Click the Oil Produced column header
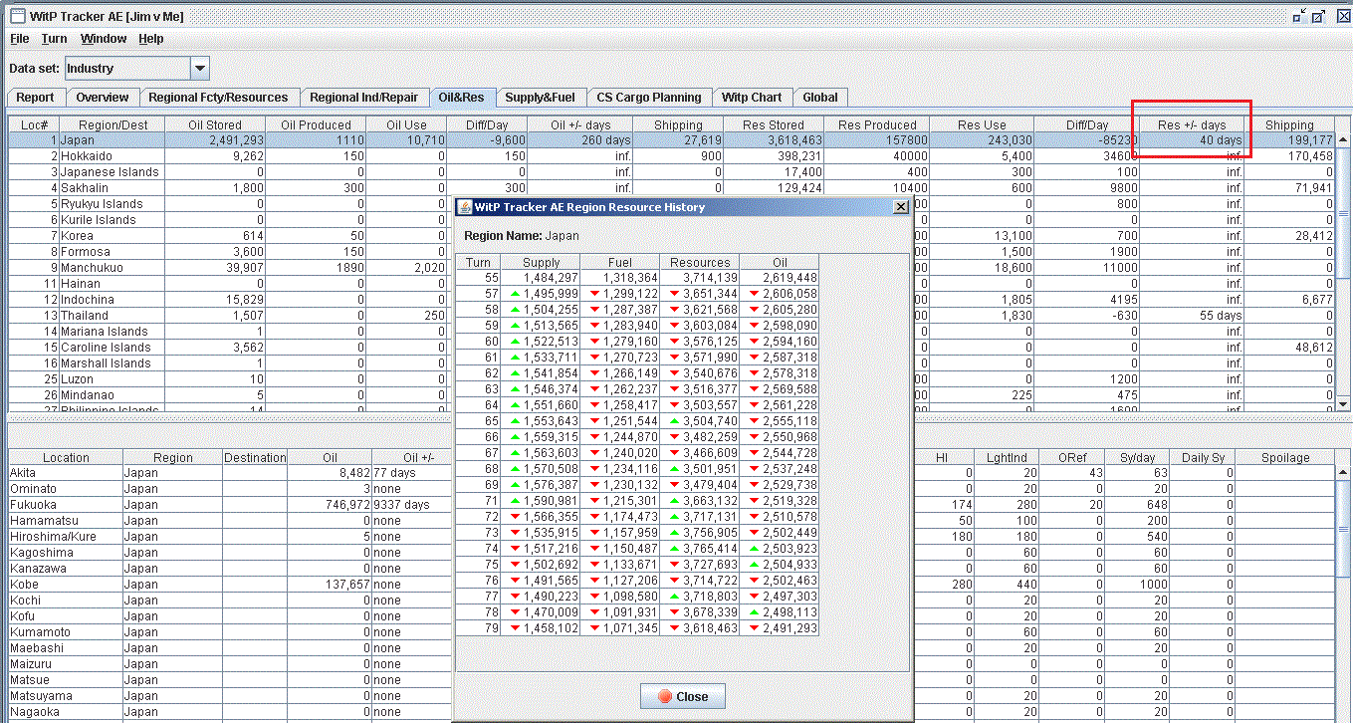The width and height of the screenshot is (1353, 723). click(316, 124)
